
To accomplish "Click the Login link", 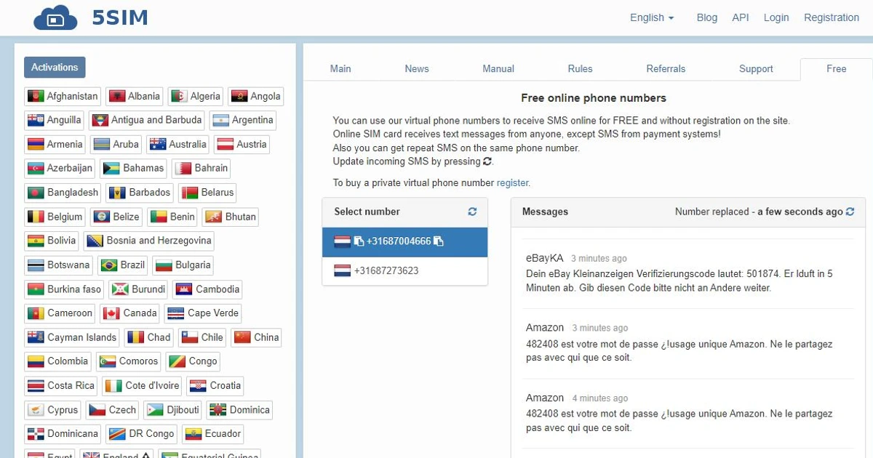I will click(x=776, y=17).
